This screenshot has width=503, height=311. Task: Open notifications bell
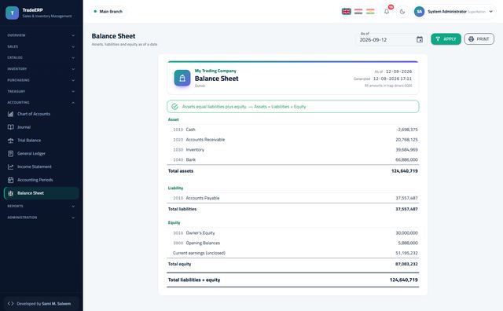tap(387, 12)
